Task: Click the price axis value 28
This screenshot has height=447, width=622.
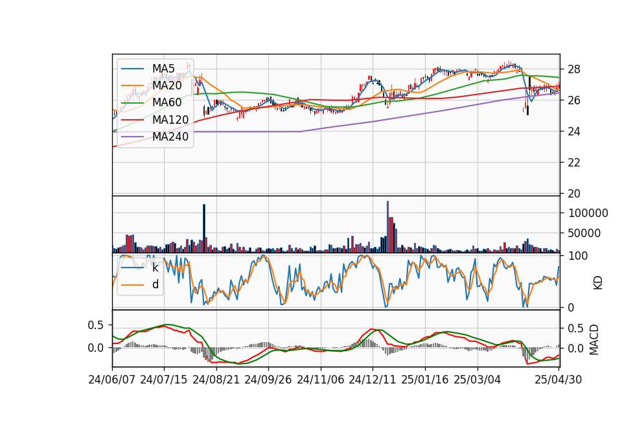Action: click(574, 69)
